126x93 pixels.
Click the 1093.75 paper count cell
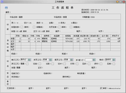pyautogui.click(x=85, y=41)
